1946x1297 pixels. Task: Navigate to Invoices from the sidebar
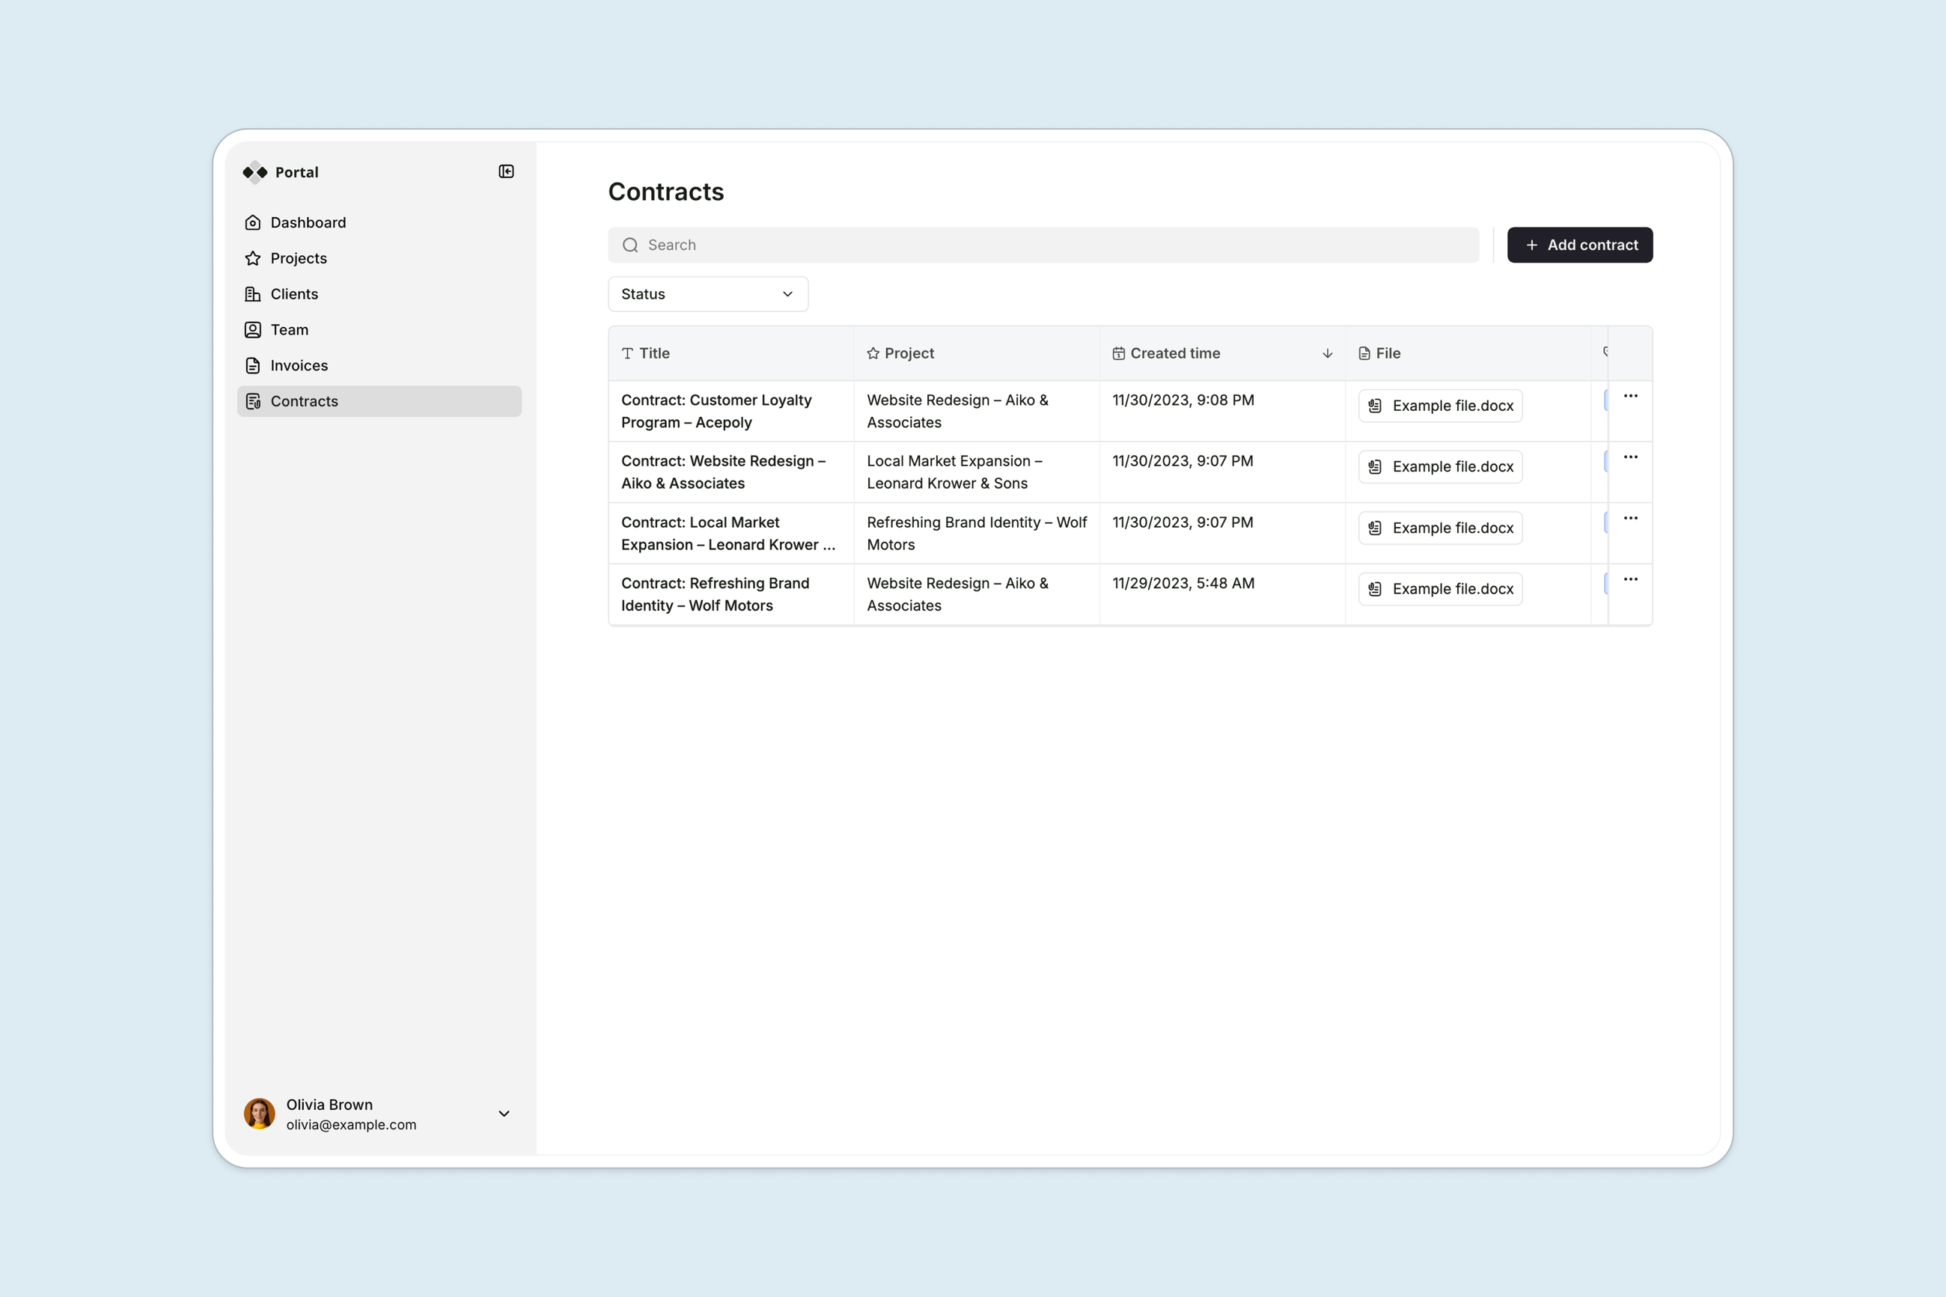pyautogui.click(x=298, y=364)
